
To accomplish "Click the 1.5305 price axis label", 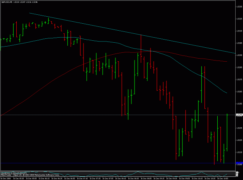I will [240, 43].
